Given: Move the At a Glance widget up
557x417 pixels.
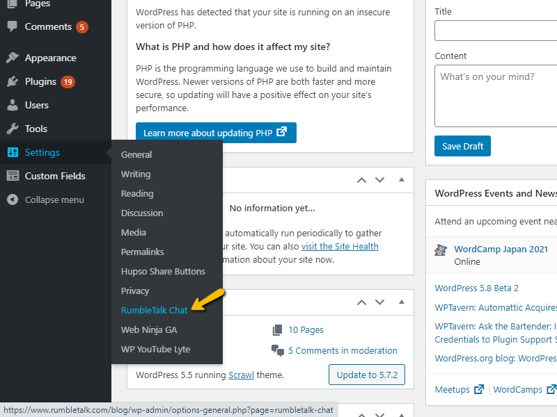Looking at the screenshot, I should (x=361, y=302).
